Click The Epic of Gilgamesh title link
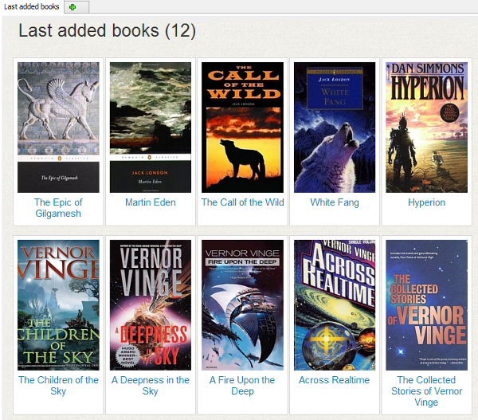Image resolution: width=478 pixels, height=420 pixels. 58,208
